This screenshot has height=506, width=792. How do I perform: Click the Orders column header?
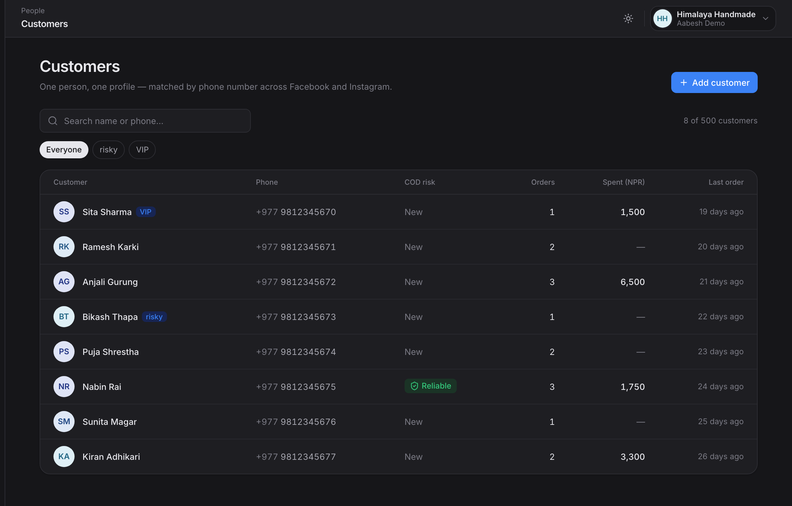click(543, 182)
